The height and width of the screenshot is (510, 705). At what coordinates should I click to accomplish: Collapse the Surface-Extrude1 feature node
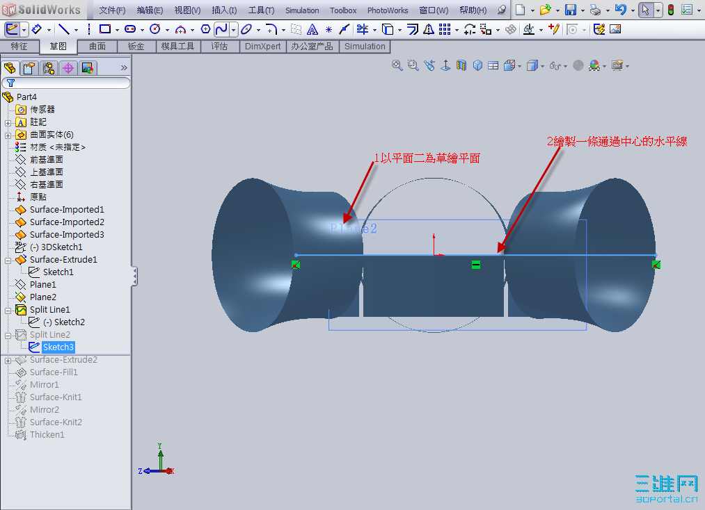(8, 261)
